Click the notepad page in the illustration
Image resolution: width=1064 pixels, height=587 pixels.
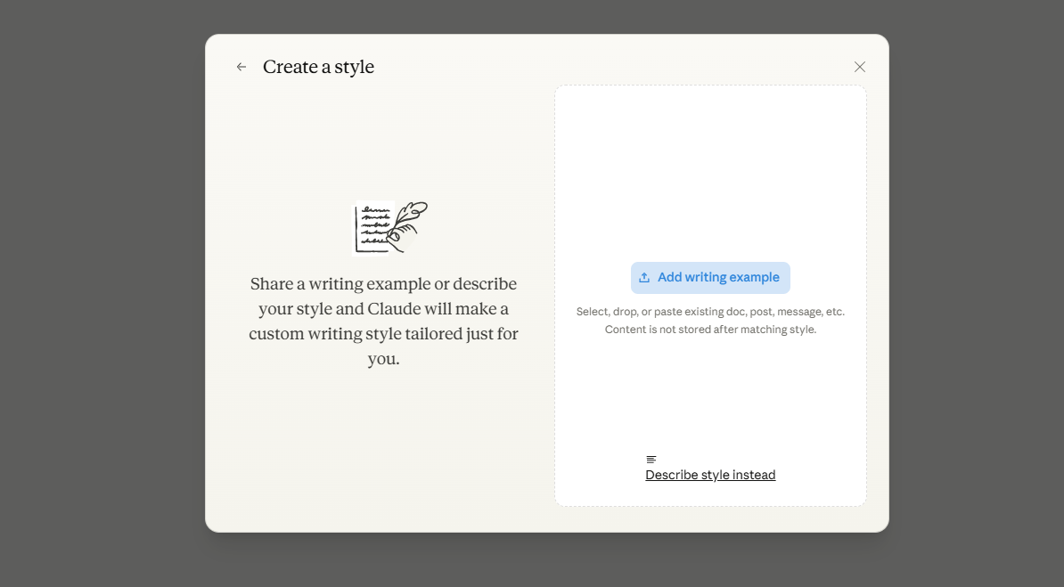[372, 228]
